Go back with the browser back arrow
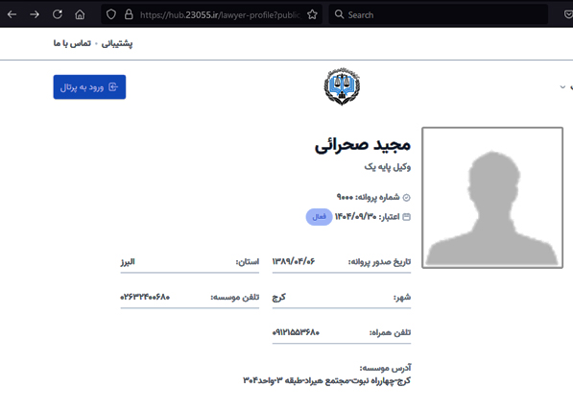This screenshot has width=573, height=412. coord(12,14)
